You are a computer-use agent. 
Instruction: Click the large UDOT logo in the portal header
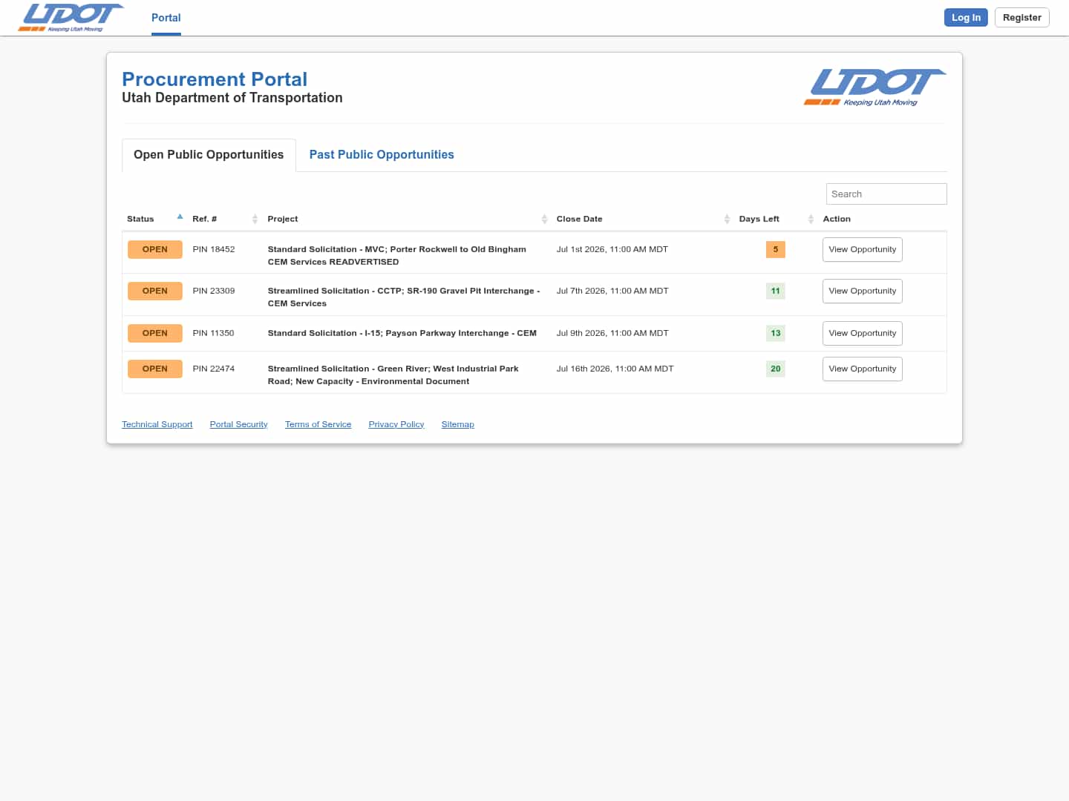click(x=875, y=88)
